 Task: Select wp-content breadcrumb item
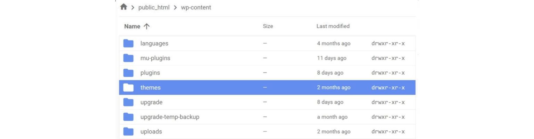coord(196,7)
